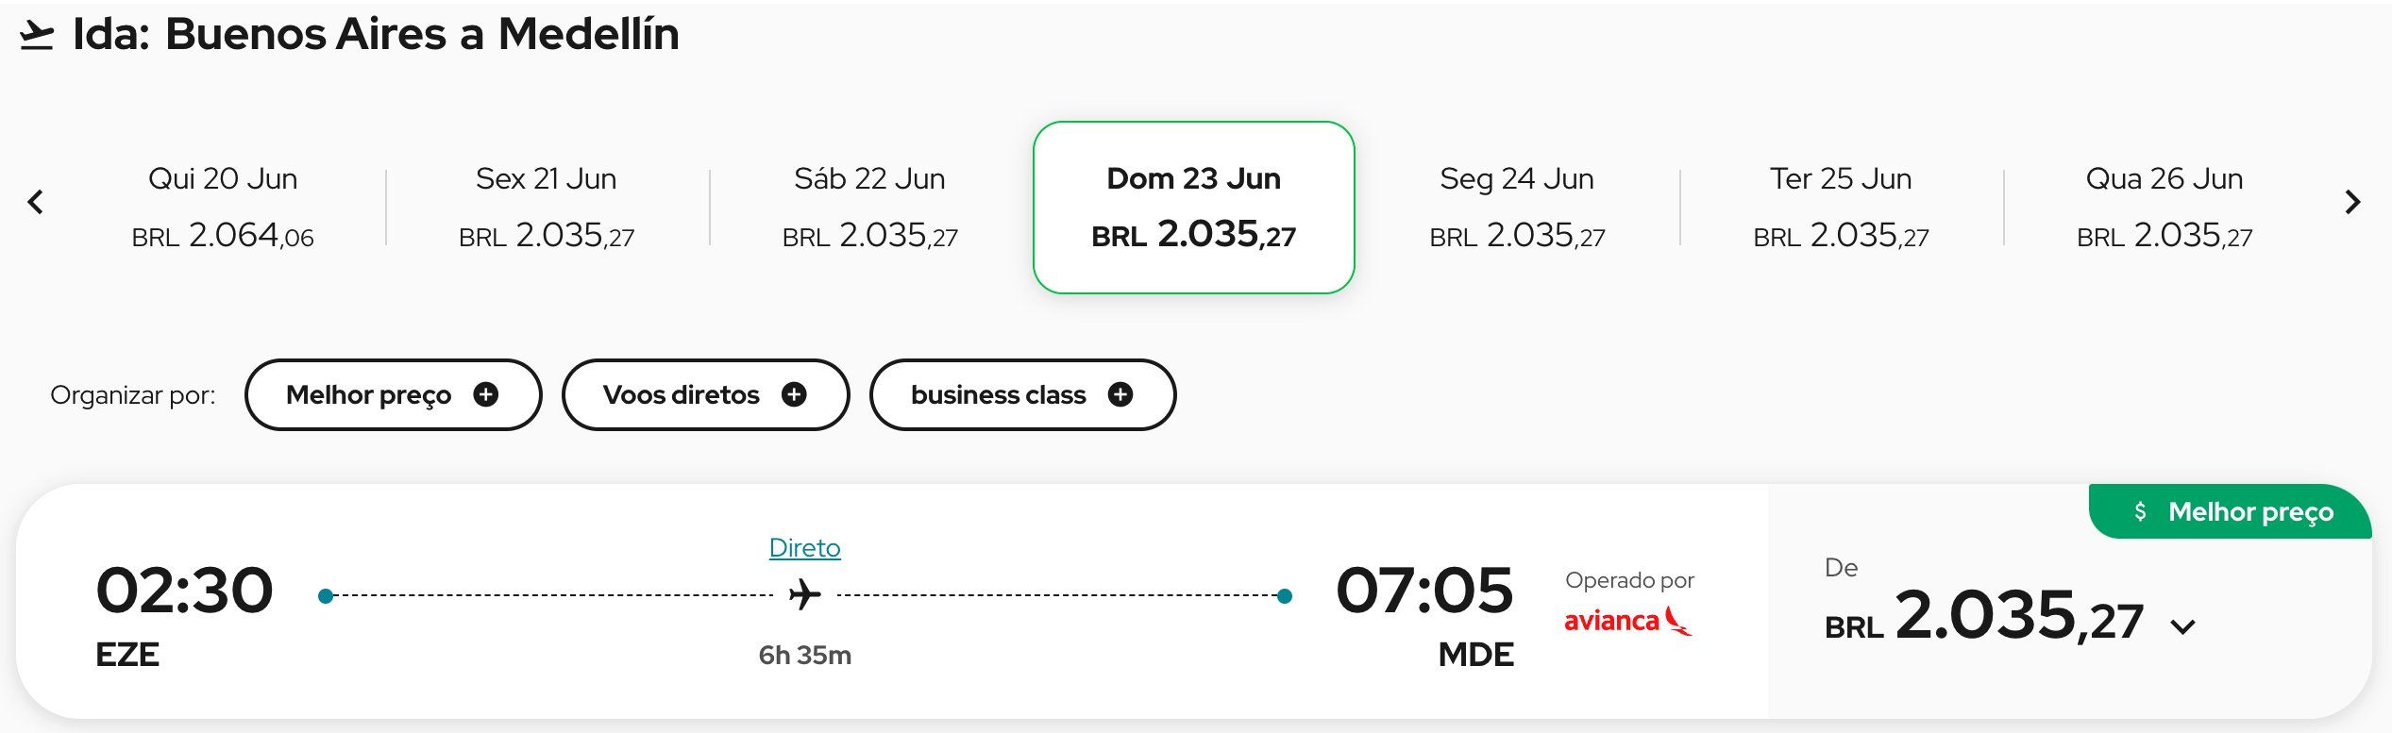Select the Qui 20 Jun date tab

(x=223, y=208)
